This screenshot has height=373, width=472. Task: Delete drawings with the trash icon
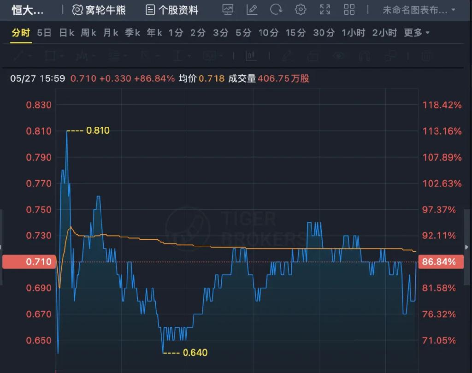point(426,56)
